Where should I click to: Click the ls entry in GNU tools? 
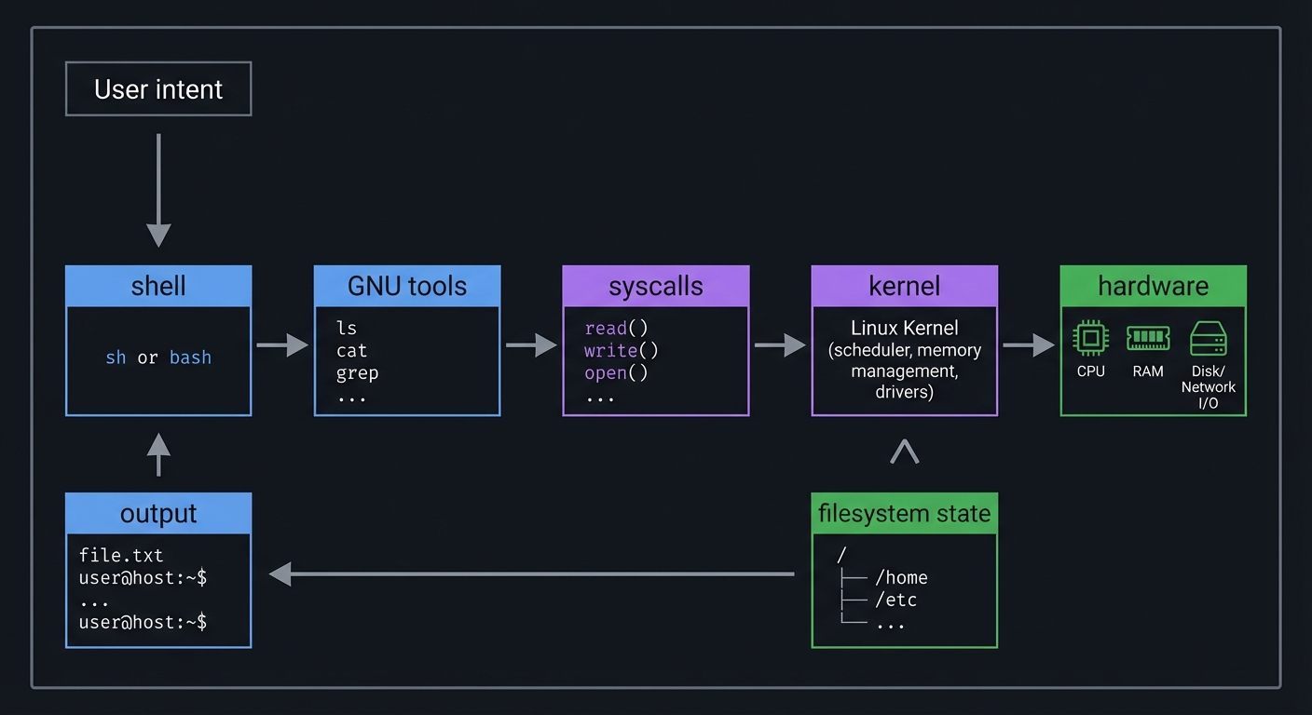click(347, 328)
